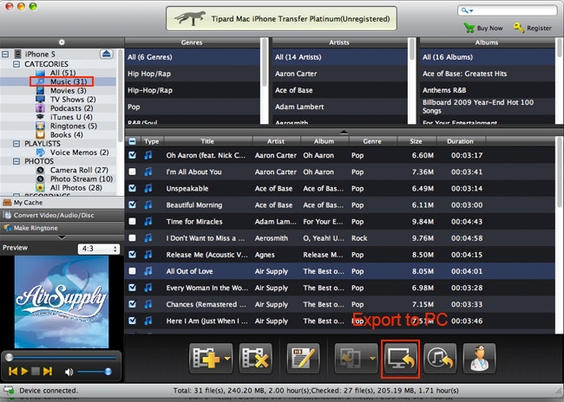Viewport: 564px width, 402px height.
Task: Check the I Don't Want to Miss checkbox
Action: point(133,237)
